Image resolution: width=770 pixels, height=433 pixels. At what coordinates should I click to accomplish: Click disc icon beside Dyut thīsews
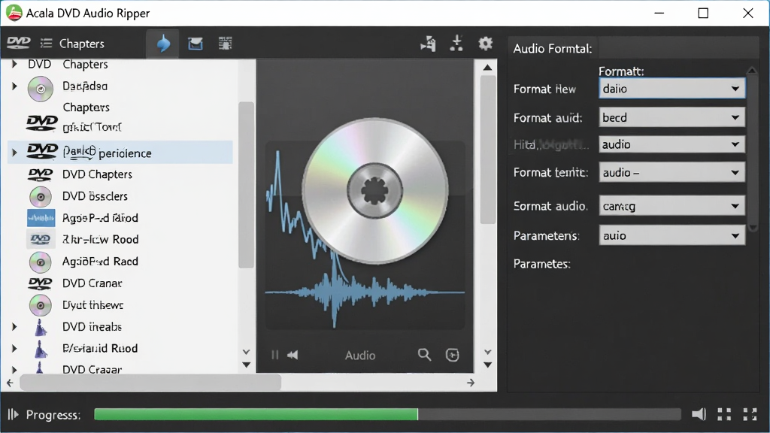pos(41,305)
